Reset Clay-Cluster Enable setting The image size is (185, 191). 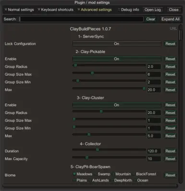(x=170, y=105)
